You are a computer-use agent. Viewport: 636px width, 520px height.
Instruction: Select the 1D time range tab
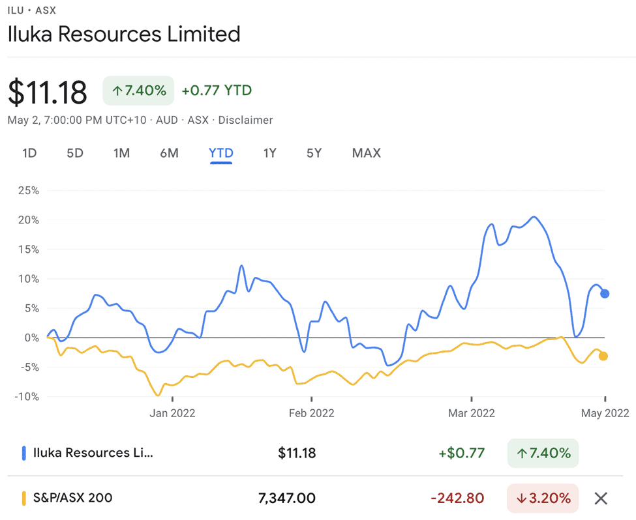tap(29, 153)
